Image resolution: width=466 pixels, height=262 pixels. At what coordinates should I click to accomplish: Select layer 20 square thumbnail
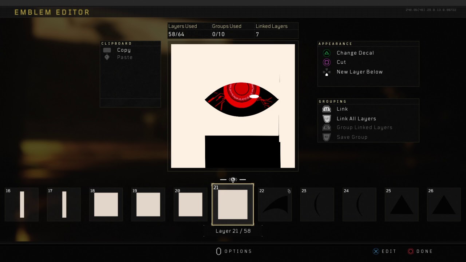coord(190,205)
